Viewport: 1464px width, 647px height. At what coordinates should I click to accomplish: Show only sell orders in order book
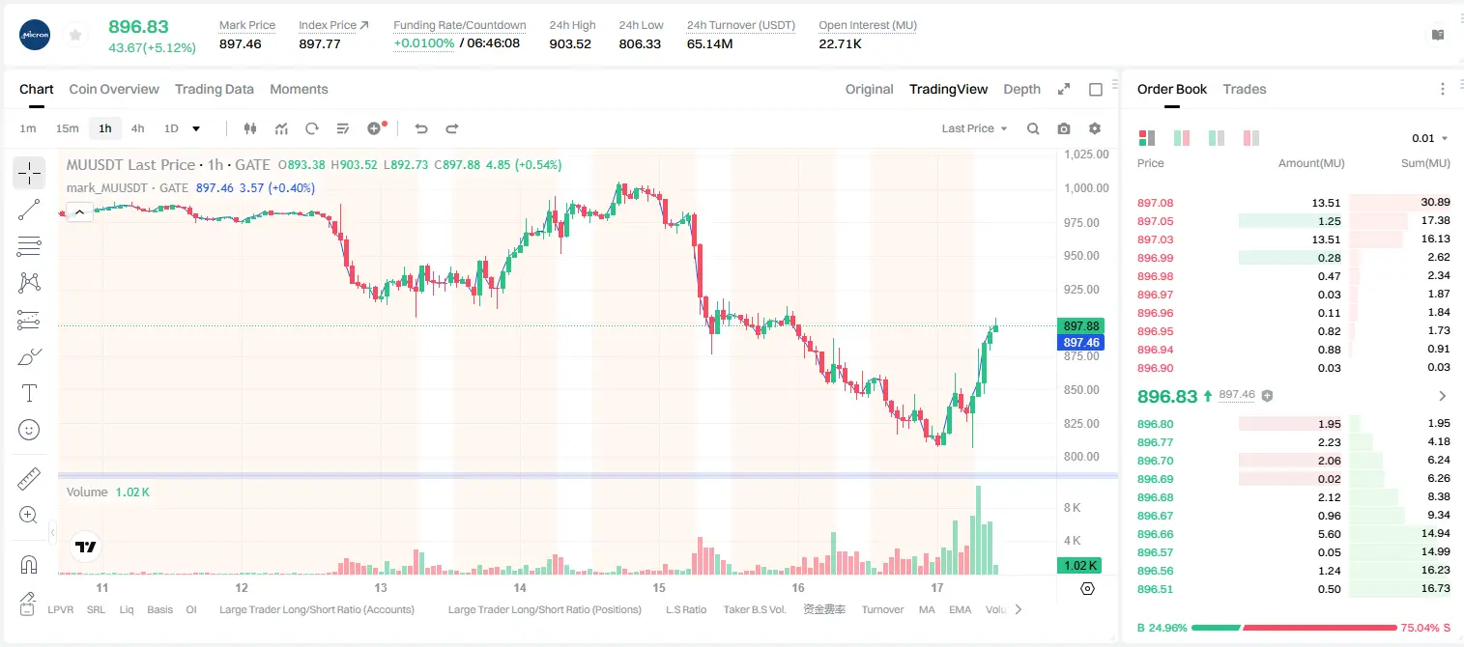pyautogui.click(x=1250, y=138)
